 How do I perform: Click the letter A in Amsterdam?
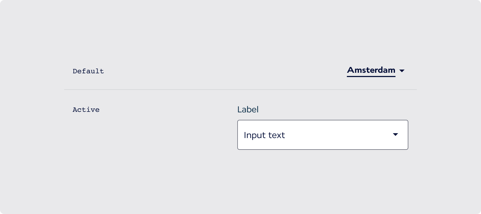[350, 70]
